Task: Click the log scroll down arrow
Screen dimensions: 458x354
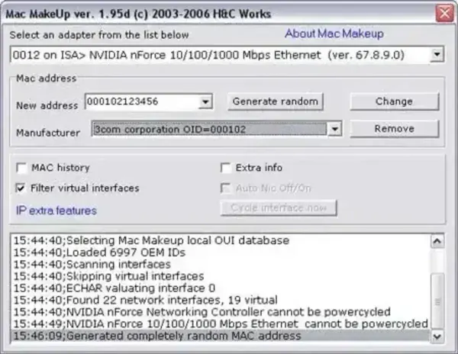Action: coord(437,336)
